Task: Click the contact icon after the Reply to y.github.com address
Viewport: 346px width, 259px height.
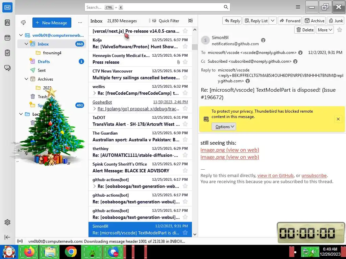Action: (248, 81)
